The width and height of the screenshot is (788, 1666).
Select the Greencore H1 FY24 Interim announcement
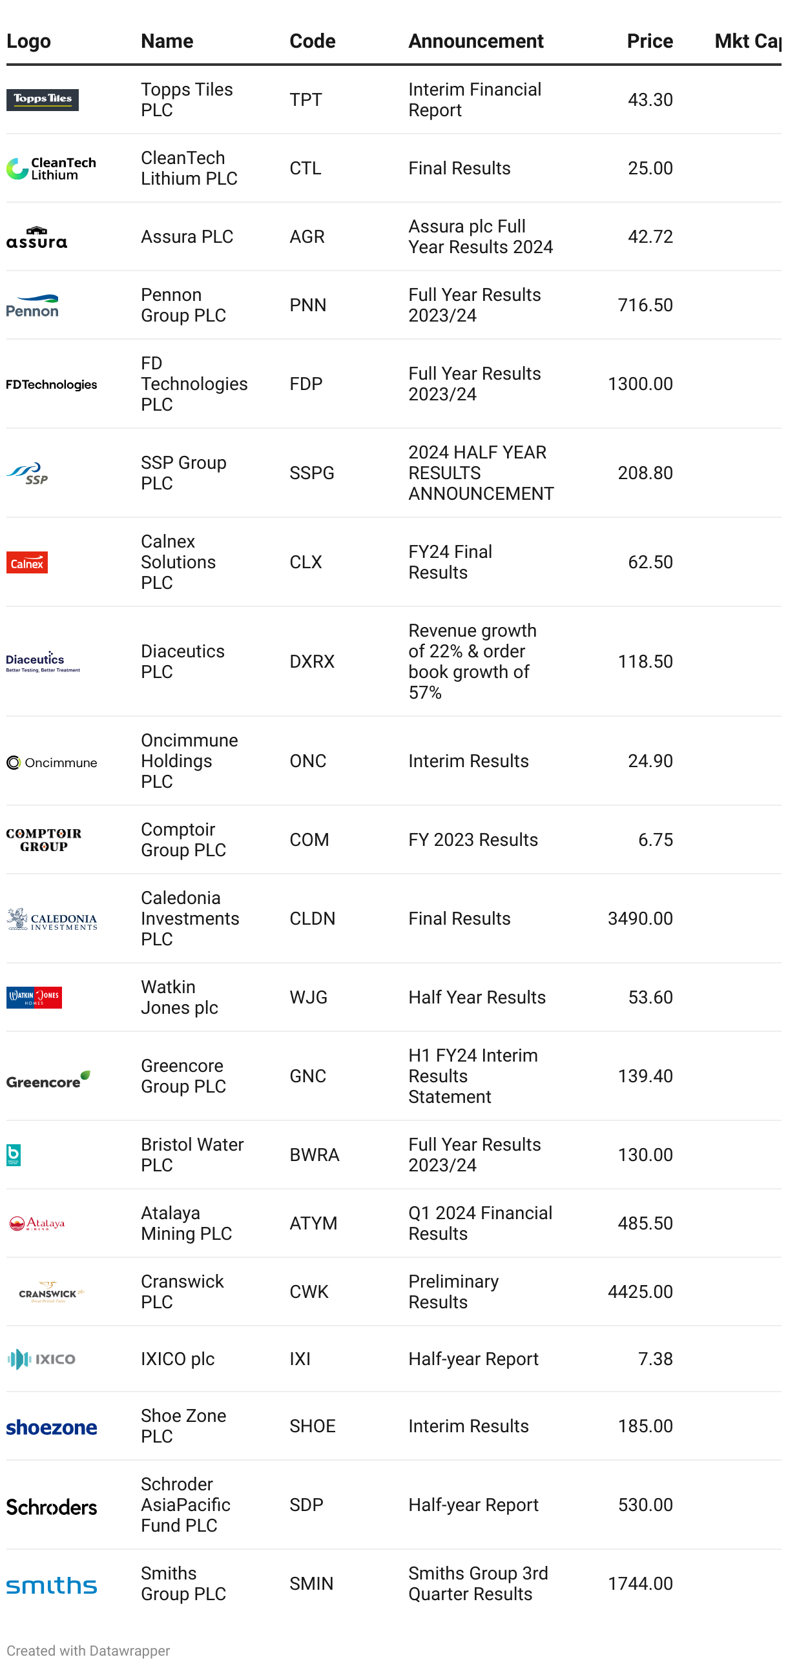pyautogui.click(x=473, y=1076)
